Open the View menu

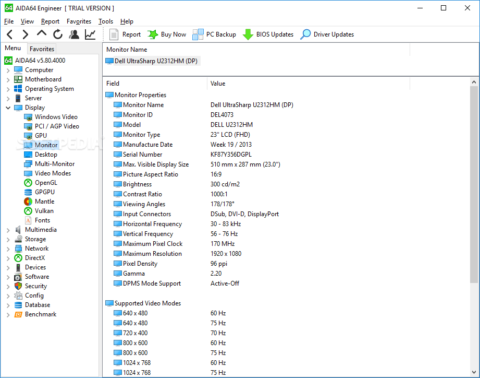click(27, 21)
